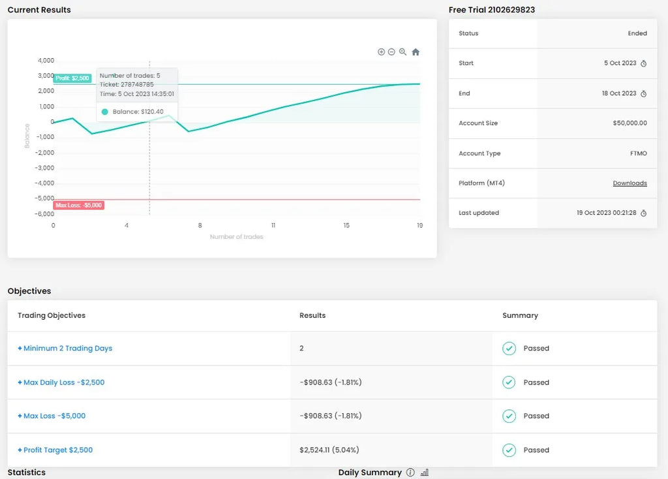668x479 pixels.
Task: Click the Account Size label
Action: click(x=478, y=123)
